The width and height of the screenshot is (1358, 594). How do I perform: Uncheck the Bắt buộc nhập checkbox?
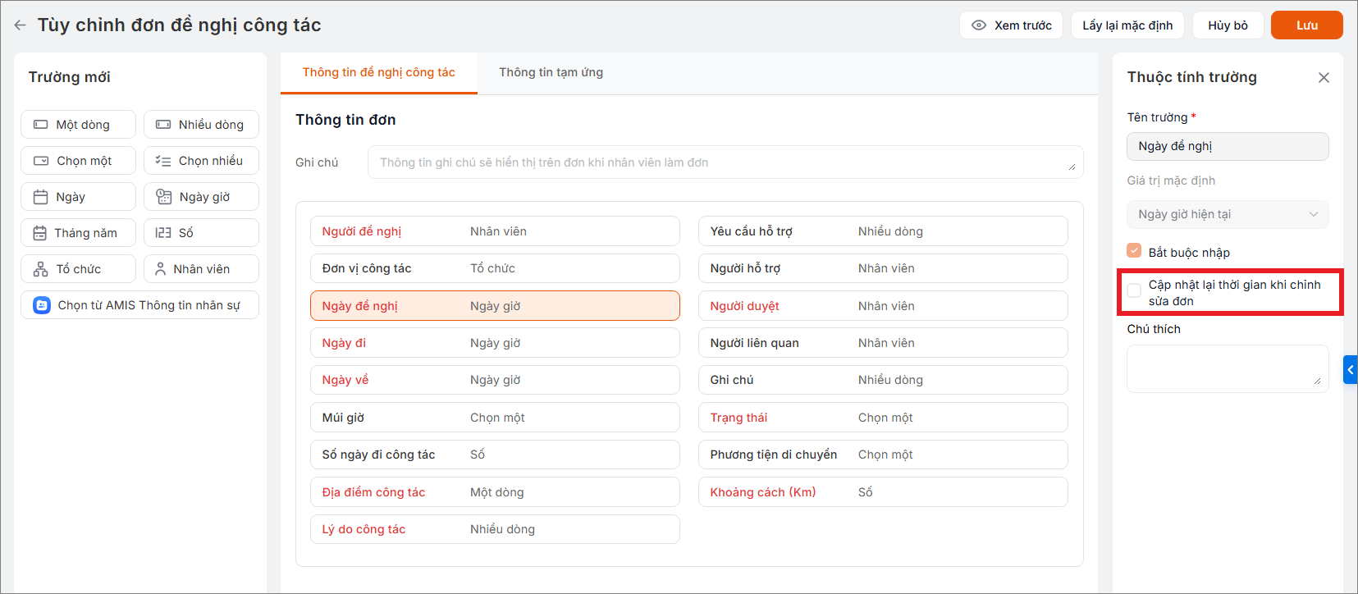click(x=1134, y=251)
